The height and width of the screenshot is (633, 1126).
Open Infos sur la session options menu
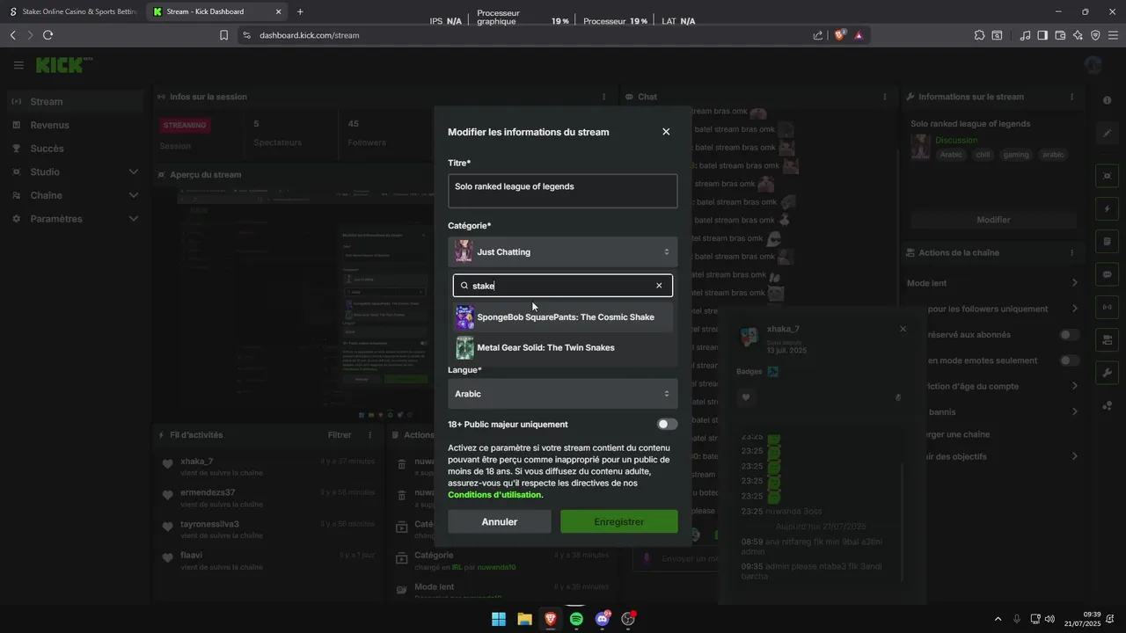pyautogui.click(x=603, y=97)
